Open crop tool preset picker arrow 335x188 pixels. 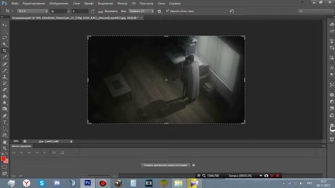[13, 11]
